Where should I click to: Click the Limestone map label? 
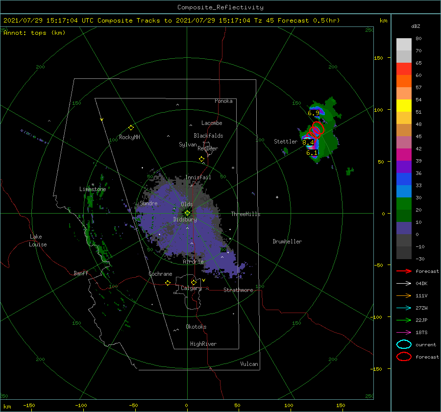pos(93,189)
